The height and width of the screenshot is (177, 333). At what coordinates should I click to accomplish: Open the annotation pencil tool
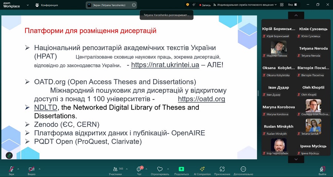coord(9,156)
